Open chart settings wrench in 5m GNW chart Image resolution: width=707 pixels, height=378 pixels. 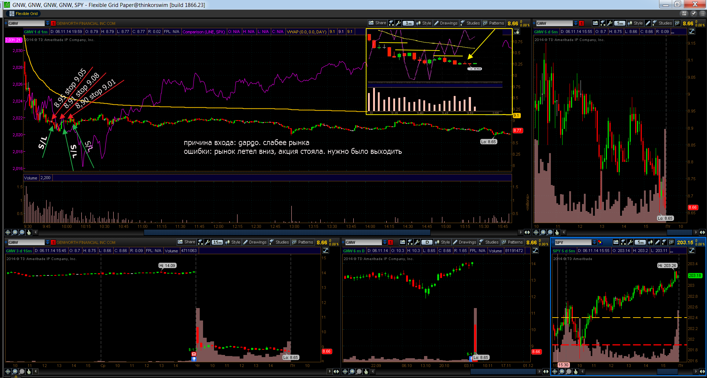[x=610, y=23]
